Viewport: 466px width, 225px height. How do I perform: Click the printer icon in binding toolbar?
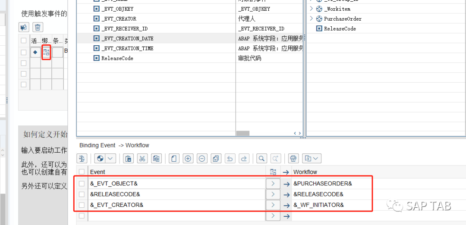(293, 159)
